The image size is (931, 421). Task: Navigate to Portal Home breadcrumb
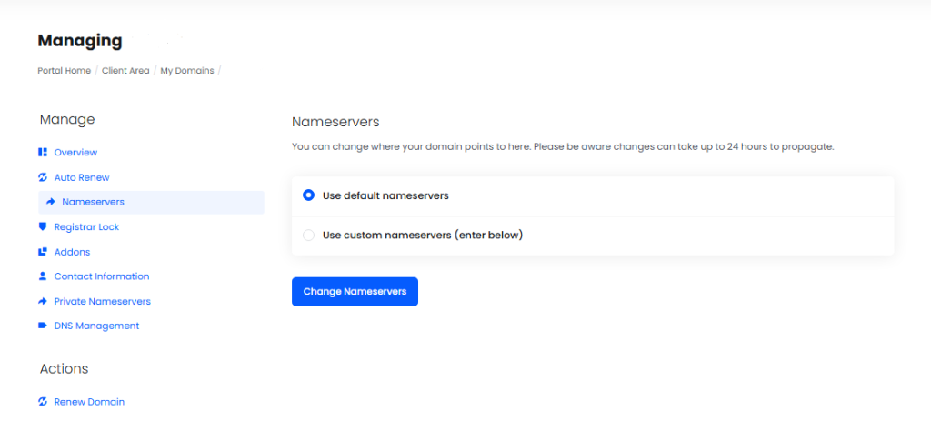64,71
